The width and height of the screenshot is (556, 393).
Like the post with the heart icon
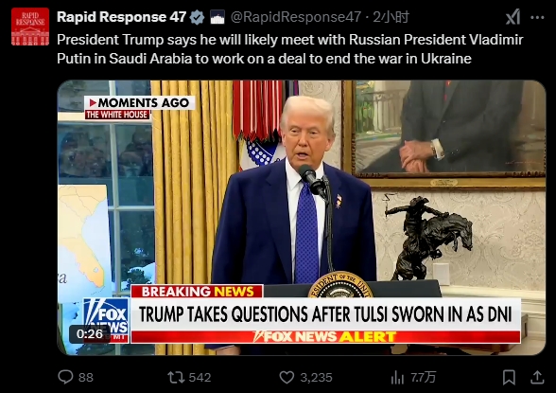pos(287,377)
